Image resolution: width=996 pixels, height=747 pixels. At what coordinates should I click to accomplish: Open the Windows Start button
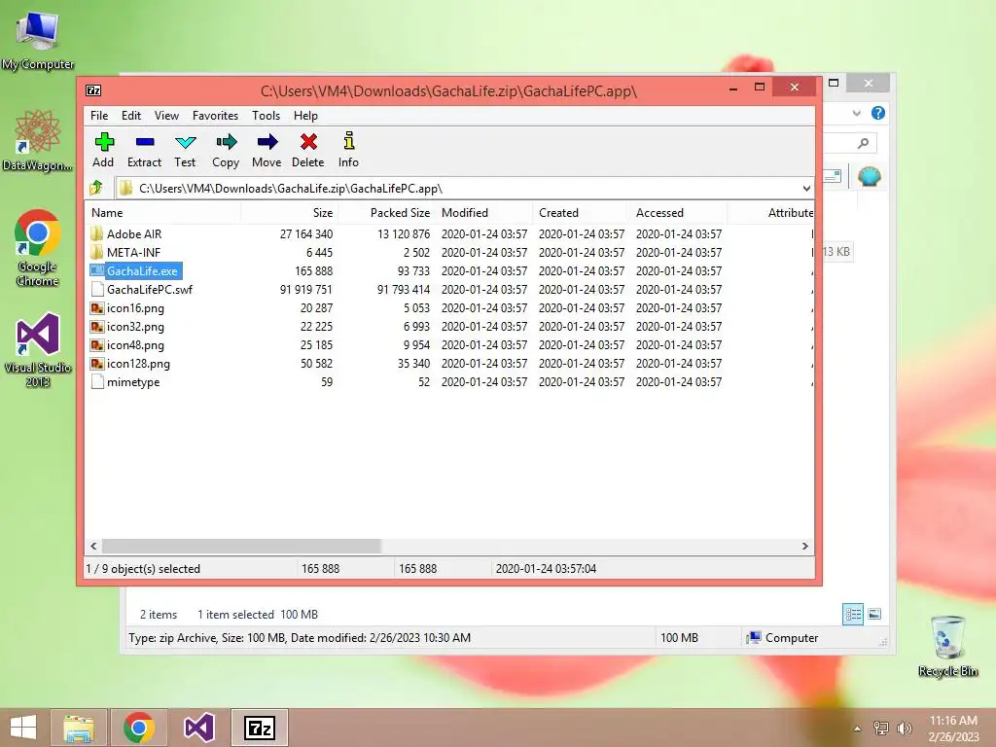(23, 728)
